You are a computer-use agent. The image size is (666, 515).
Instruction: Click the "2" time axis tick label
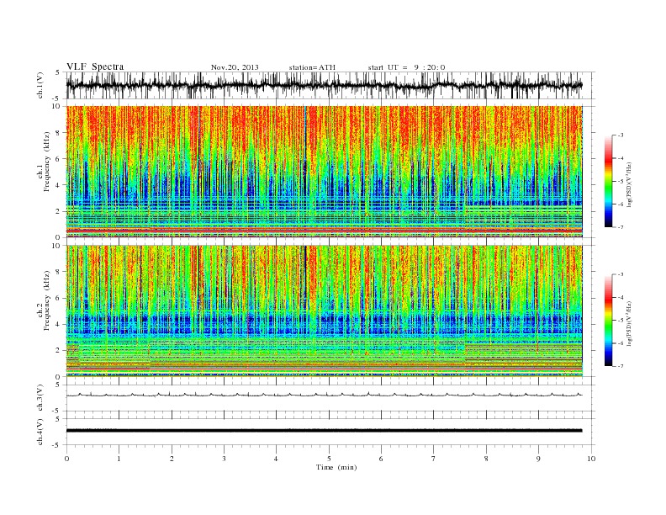[172, 459]
